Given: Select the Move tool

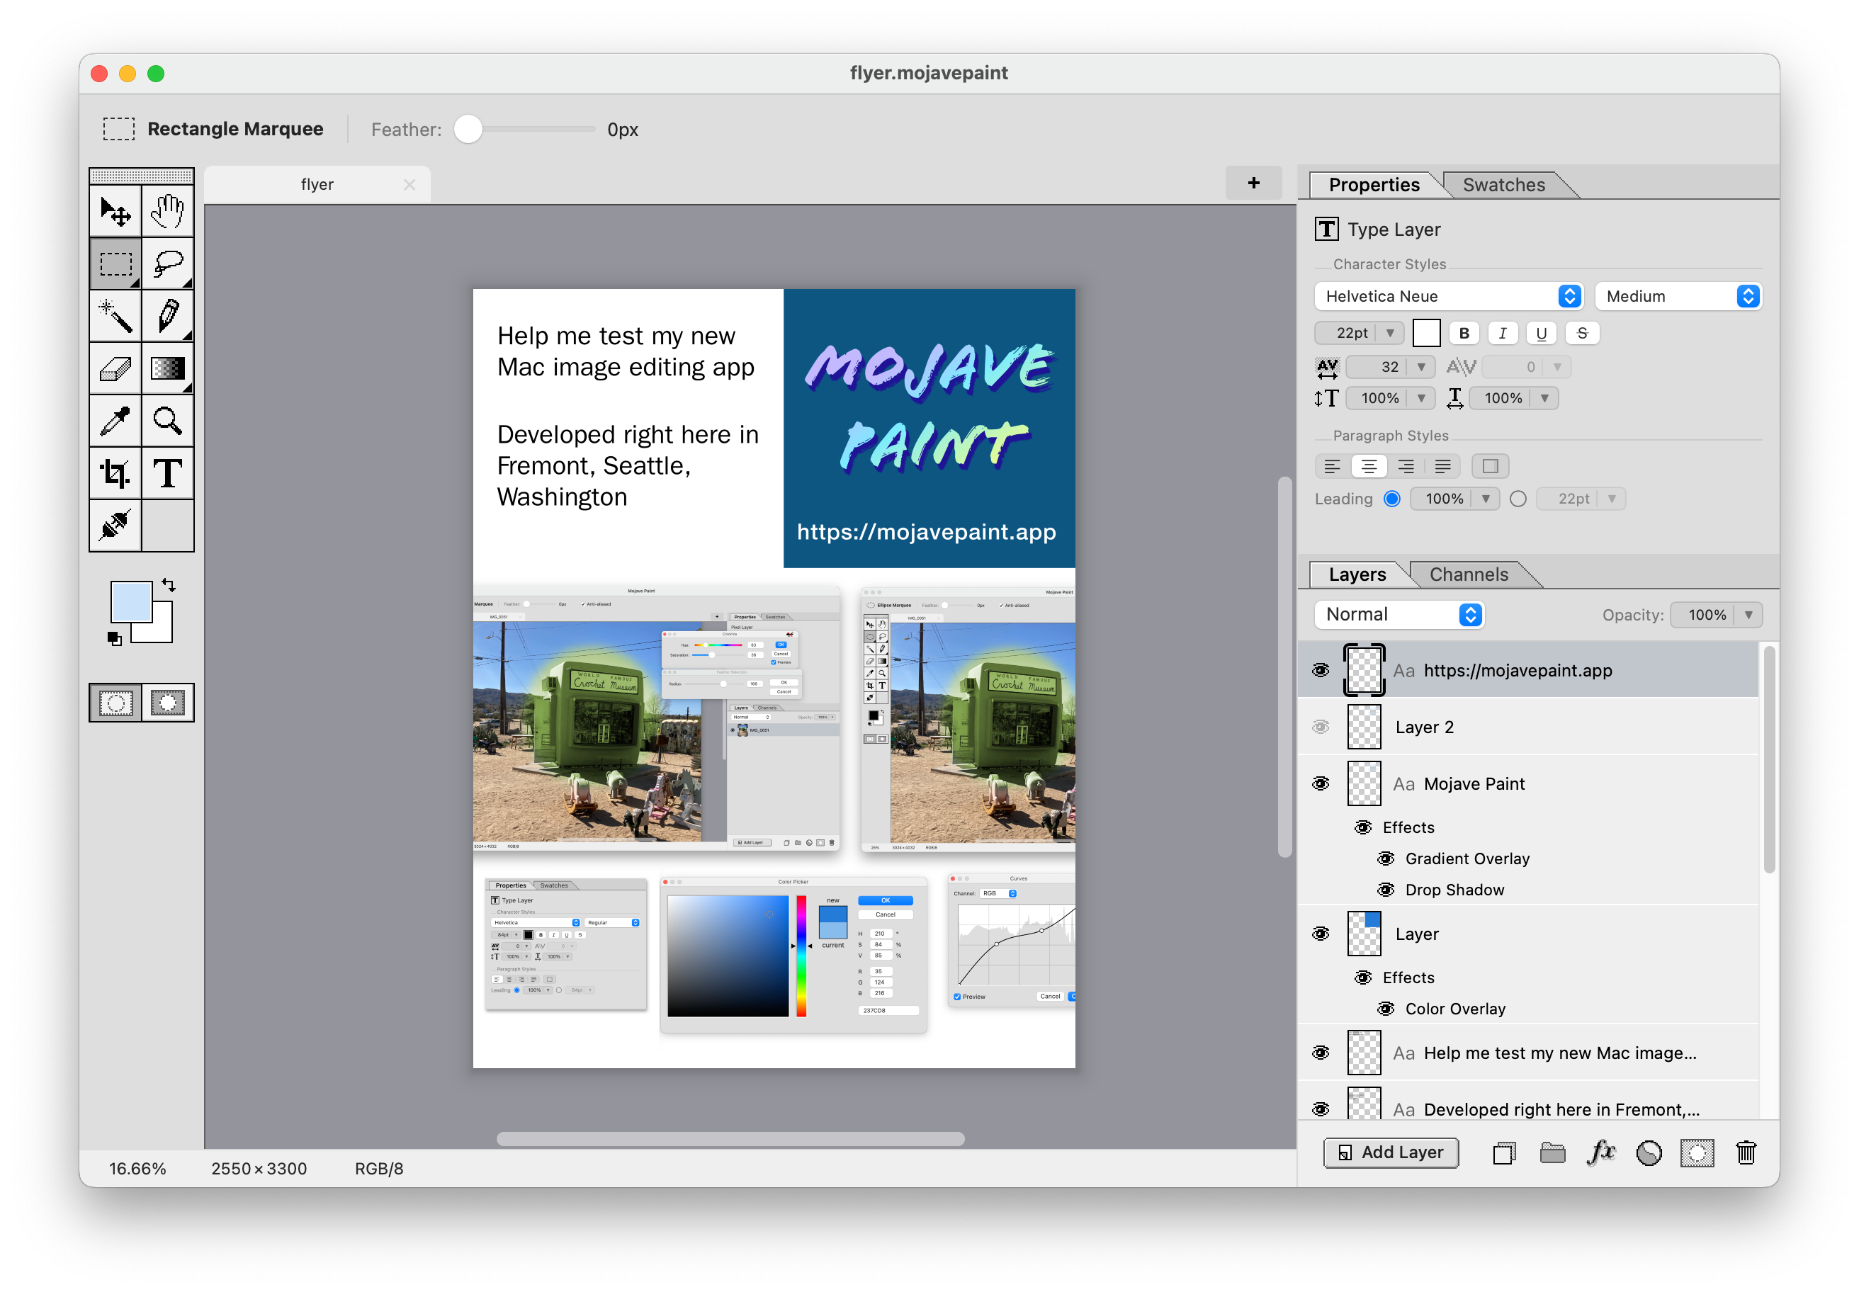Looking at the screenshot, I should 115,211.
